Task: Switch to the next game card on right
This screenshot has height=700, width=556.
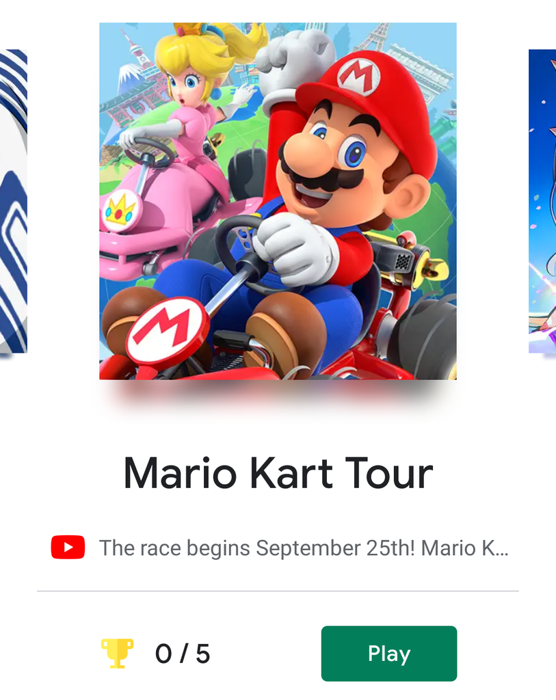Action: click(x=542, y=201)
